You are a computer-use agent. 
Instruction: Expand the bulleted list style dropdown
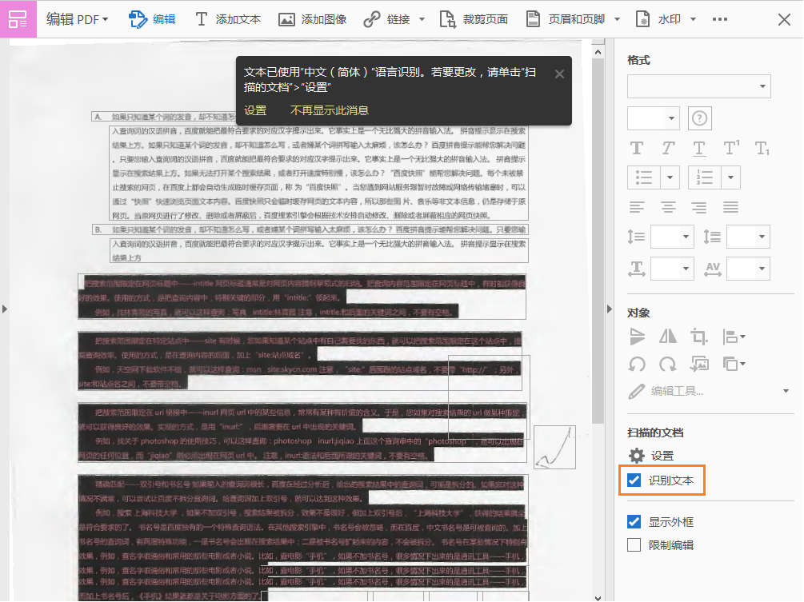(x=670, y=177)
